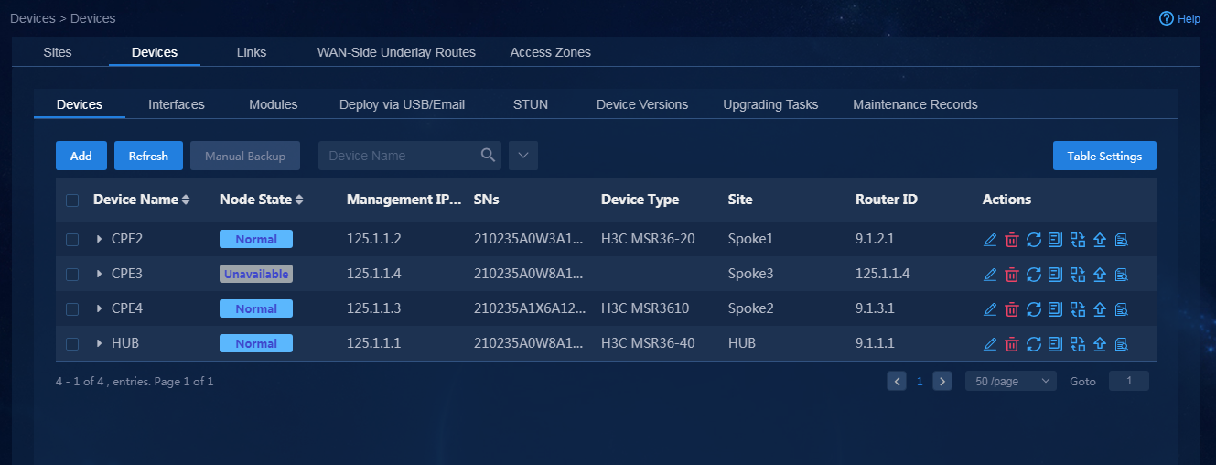Tick the checkbox for CPE3 row
This screenshot has width=1216, height=465.
(x=72, y=275)
